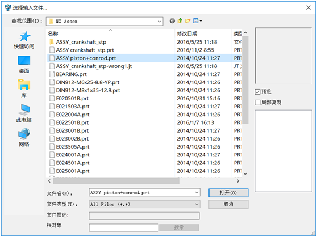Click the back navigation icon in toolbar

[x=172, y=21]
